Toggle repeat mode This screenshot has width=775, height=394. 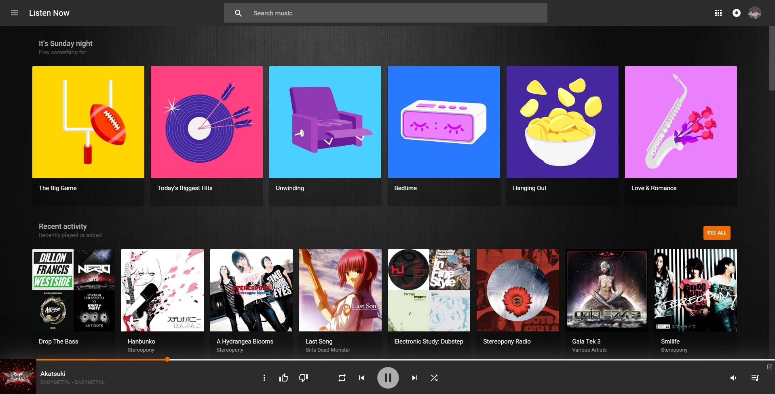342,378
